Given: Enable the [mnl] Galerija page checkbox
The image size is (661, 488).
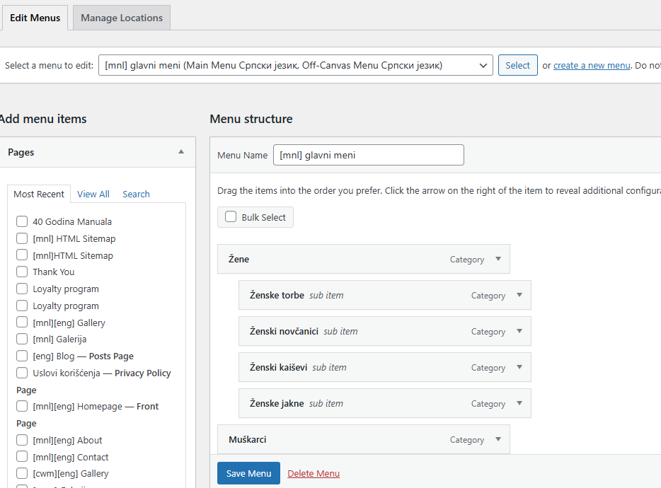Looking at the screenshot, I should [x=22, y=339].
